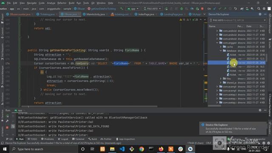The height and width of the screenshot is (153, 272).
Task: Open the Refactor menu
Action: click(x=62, y=3)
